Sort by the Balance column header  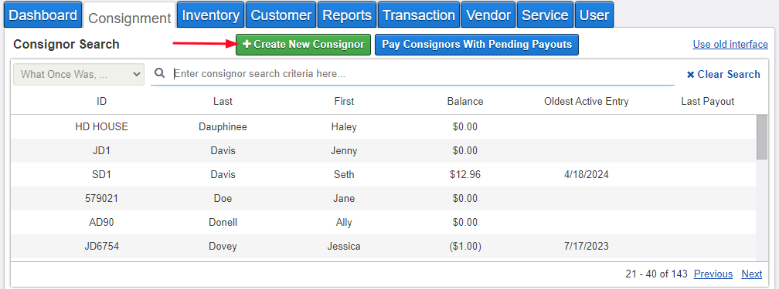click(465, 102)
